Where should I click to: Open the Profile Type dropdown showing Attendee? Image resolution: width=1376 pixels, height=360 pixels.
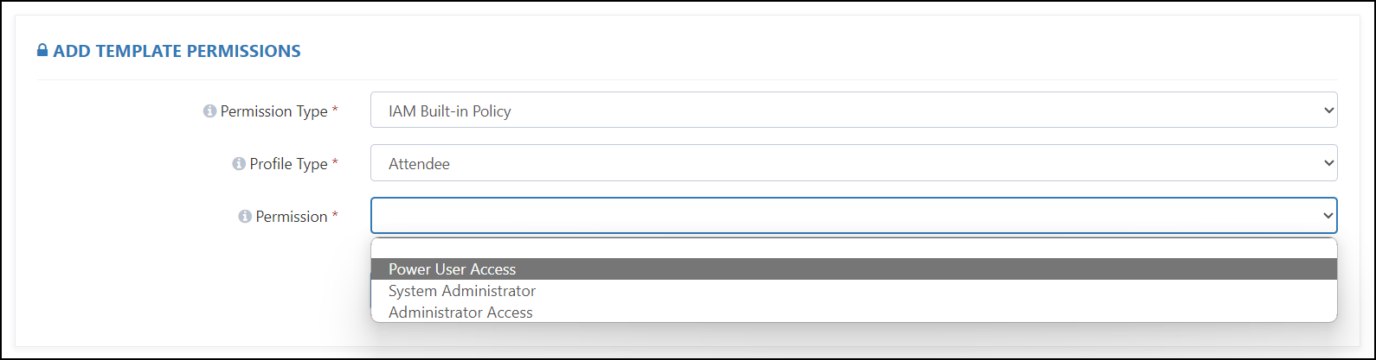tap(853, 163)
